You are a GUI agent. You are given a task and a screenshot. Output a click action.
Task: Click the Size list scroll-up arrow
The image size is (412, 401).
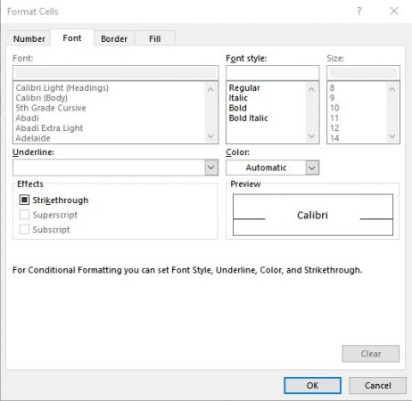[x=392, y=89]
